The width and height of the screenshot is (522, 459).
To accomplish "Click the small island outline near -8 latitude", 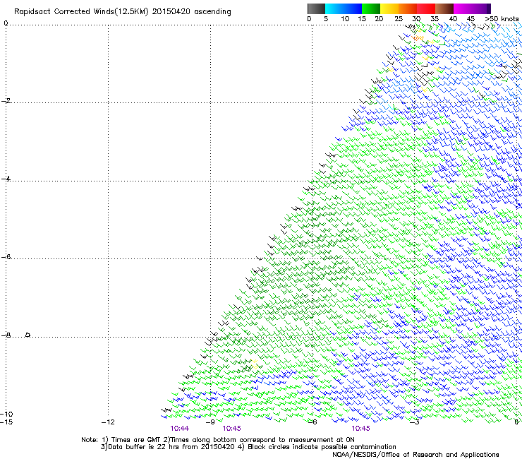I will pyautogui.click(x=28, y=335).
